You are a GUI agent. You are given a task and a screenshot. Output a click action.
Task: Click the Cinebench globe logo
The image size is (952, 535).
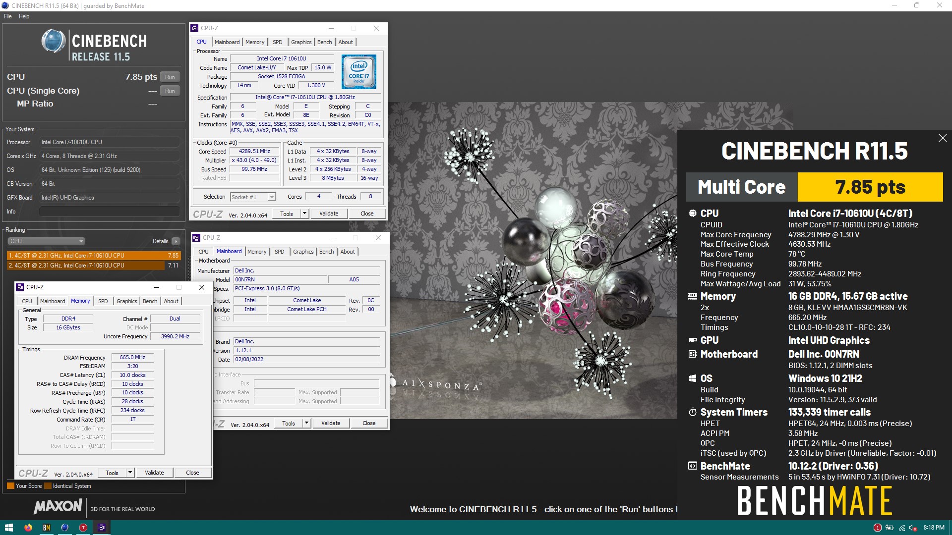pos(53,41)
